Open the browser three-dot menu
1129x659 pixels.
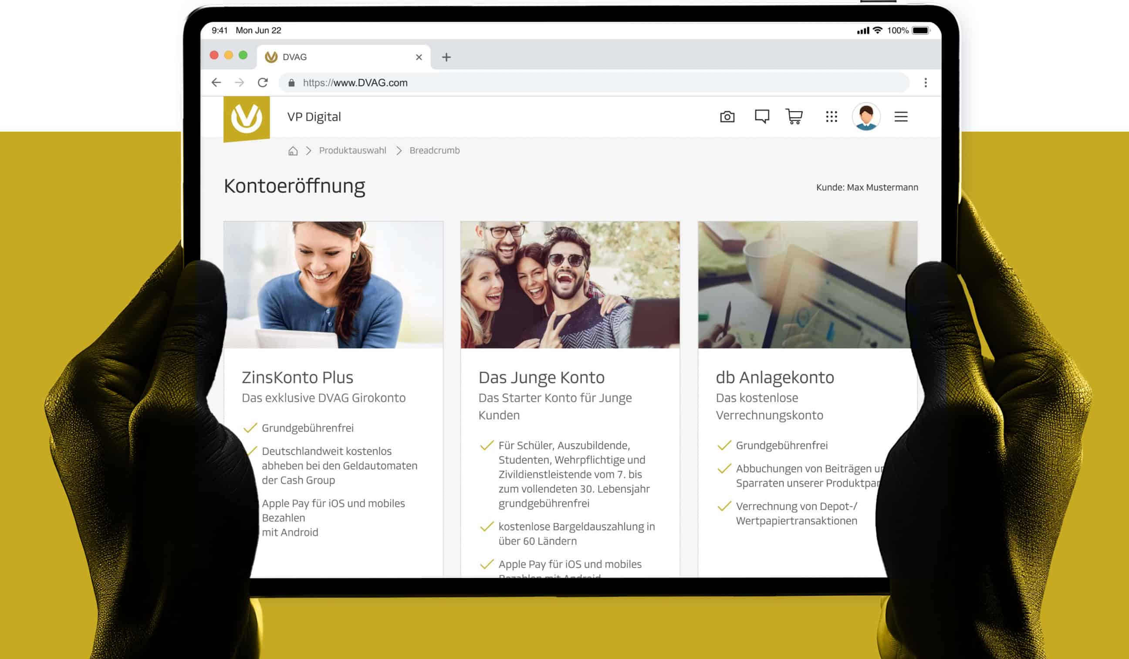point(926,82)
